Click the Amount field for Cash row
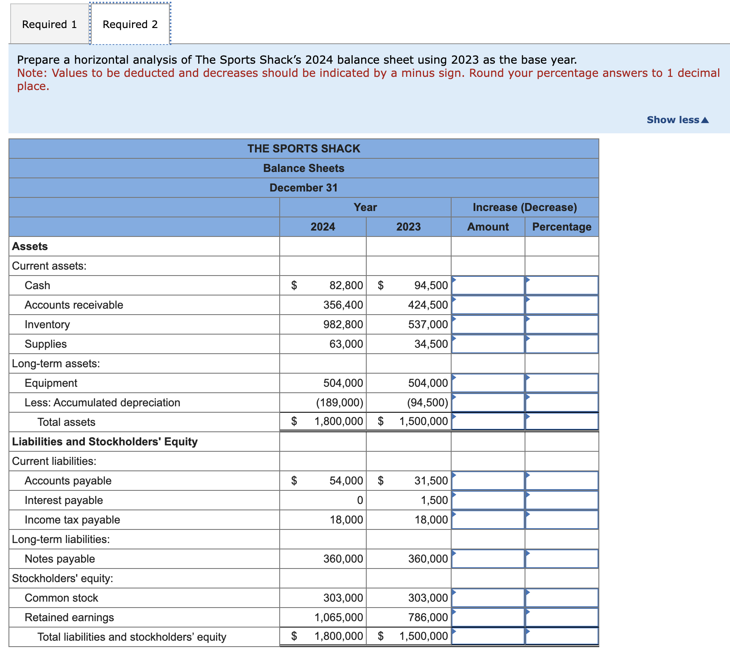 click(x=488, y=285)
